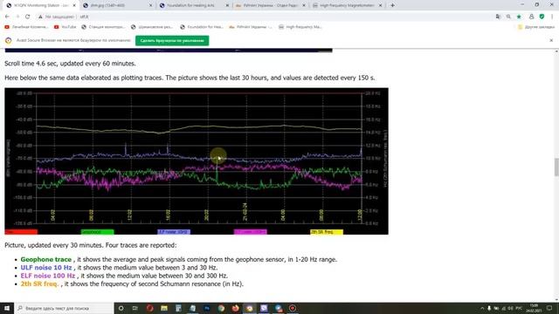Click the '2th SR freq.' orange text
559x314 pixels.
(39, 284)
